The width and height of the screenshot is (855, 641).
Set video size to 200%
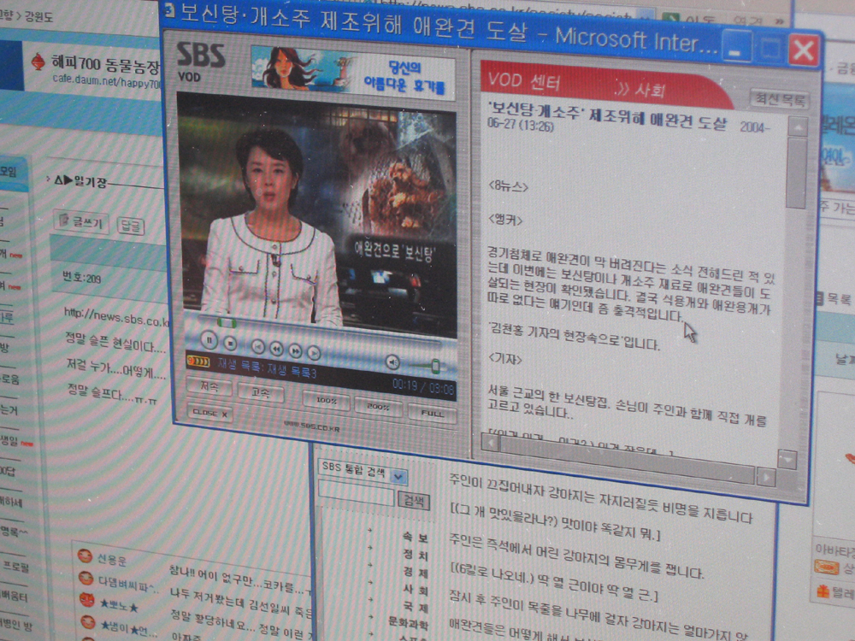(378, 407)
